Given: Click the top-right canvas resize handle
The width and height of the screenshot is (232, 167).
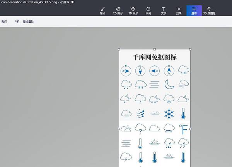Looking at the screenshot, I should tap(190, 49).
